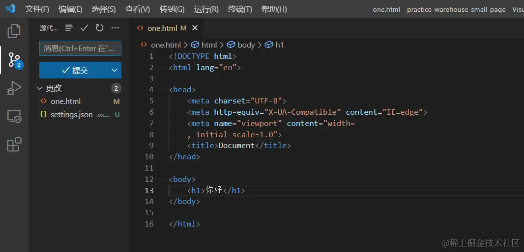Click the "X-UA-Compatible" attribute value
Image resolution: width=524 pixels, height=252 pixels.
[x=303, y=112]
